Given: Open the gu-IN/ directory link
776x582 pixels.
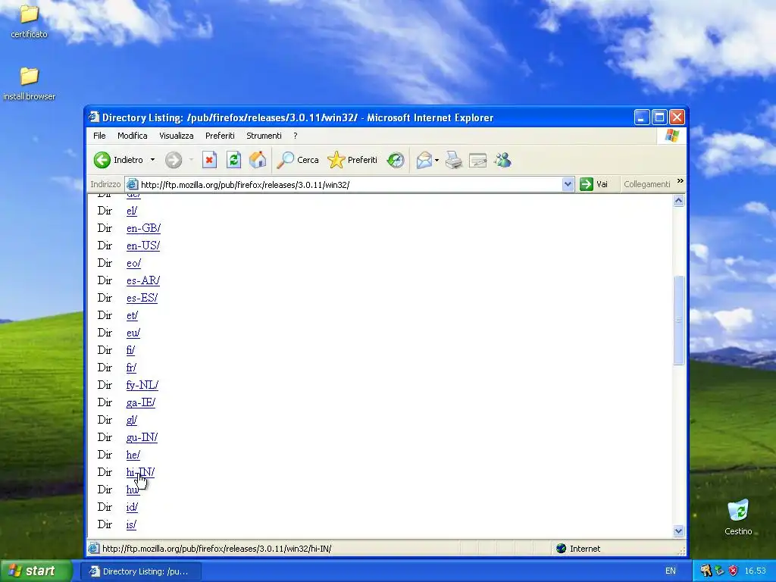Looking at the screenshot, I should coord(142,437).
